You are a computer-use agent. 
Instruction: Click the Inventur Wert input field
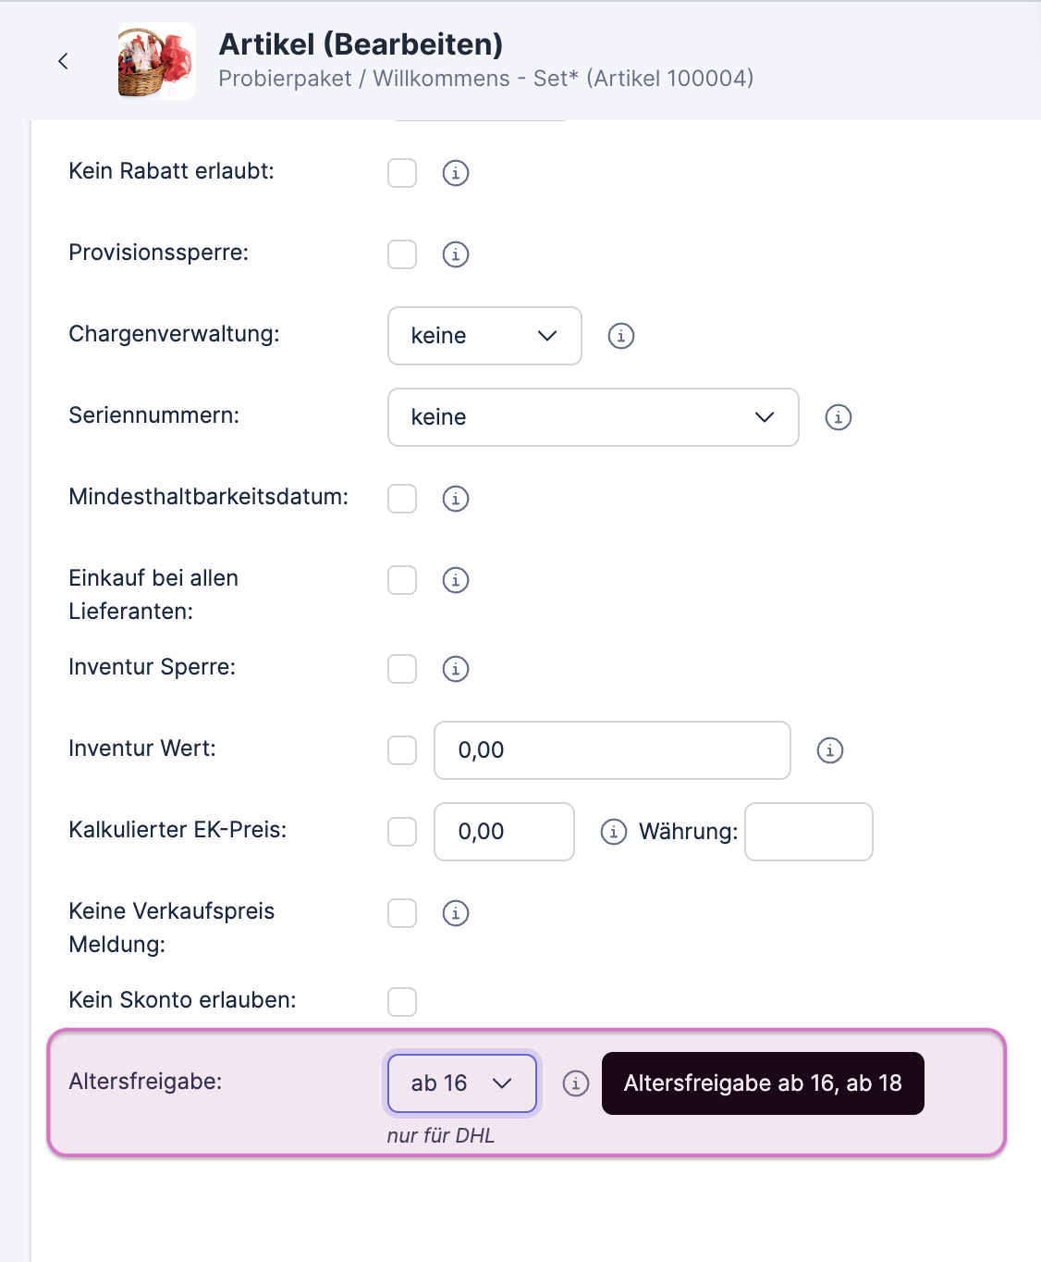[612, 750]
